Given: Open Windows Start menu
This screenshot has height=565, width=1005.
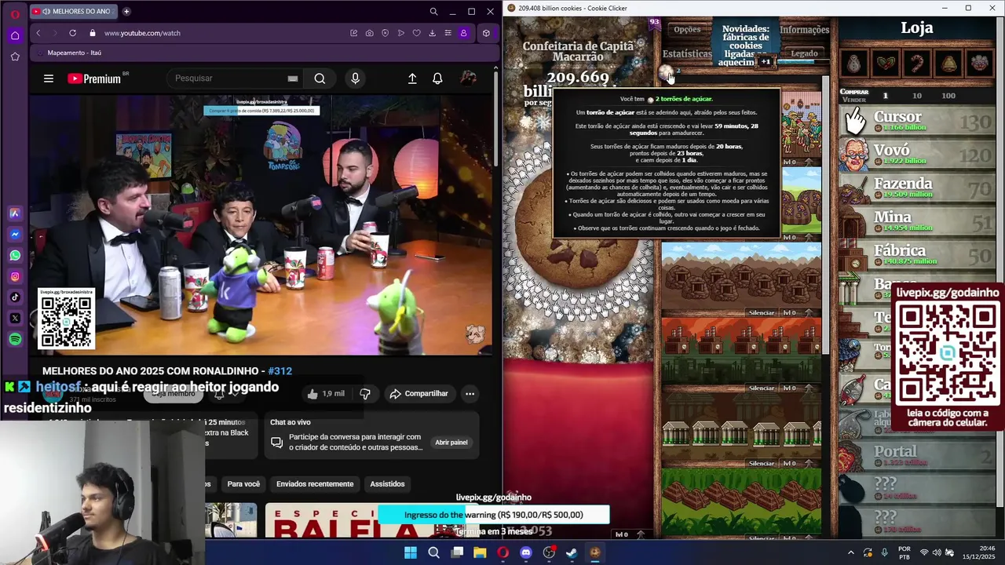Looking at the screenshot, I should tap(411, 552).
